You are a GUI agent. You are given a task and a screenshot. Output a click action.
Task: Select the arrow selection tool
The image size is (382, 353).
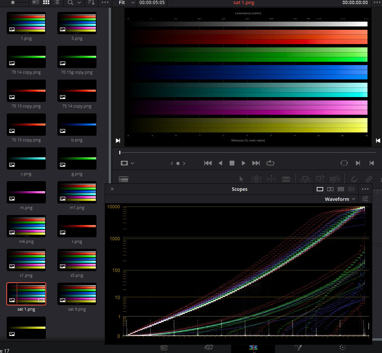pos(241,179)
